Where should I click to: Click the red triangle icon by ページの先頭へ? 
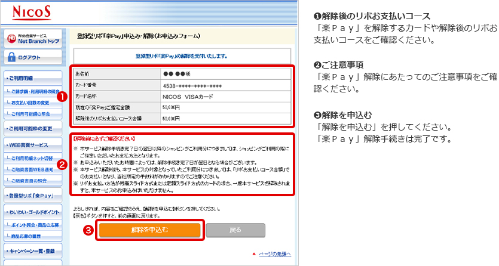(x=254, y=254)
